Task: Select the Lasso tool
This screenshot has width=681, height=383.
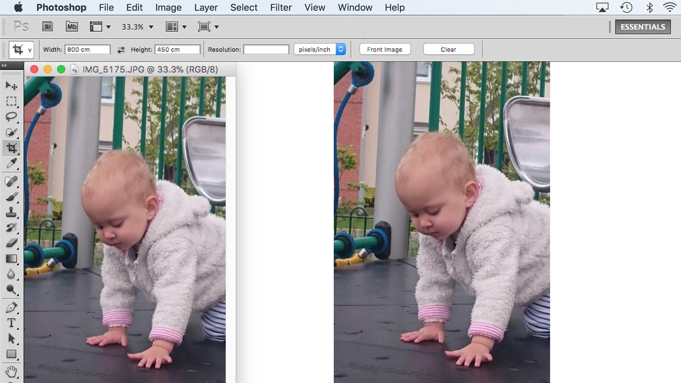Action: point(11,117)
